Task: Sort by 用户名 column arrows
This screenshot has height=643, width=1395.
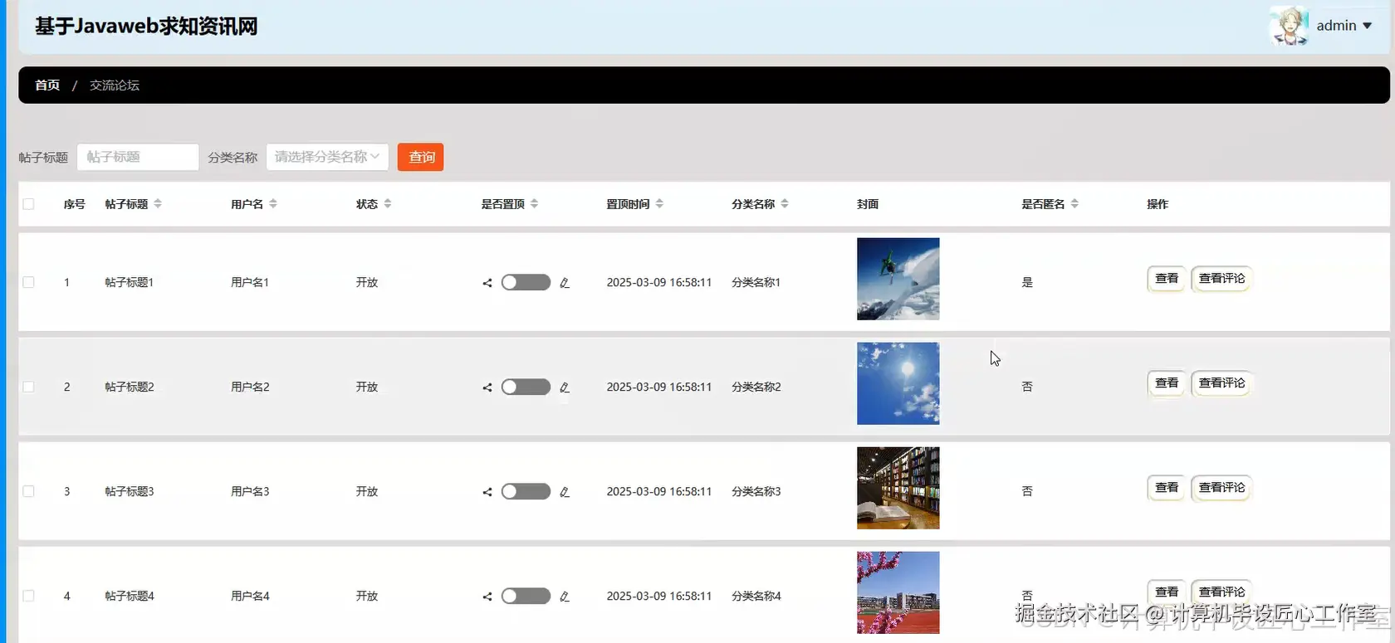Action: (x=273, y=204)
